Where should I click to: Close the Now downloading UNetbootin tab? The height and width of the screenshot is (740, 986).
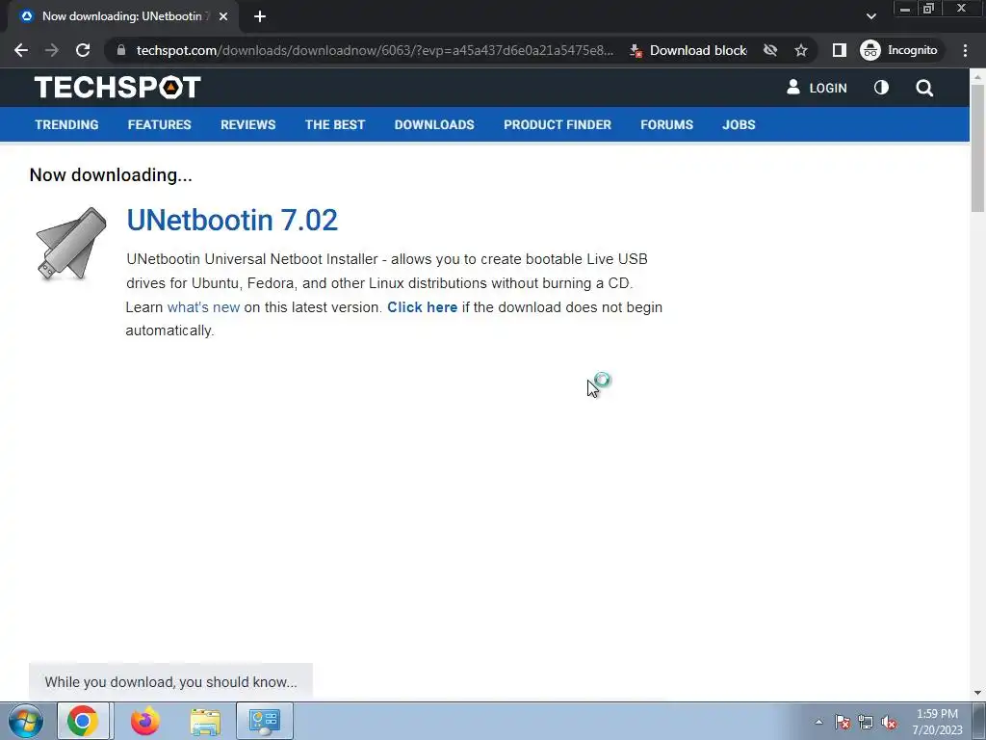click(x=223, y=16)
